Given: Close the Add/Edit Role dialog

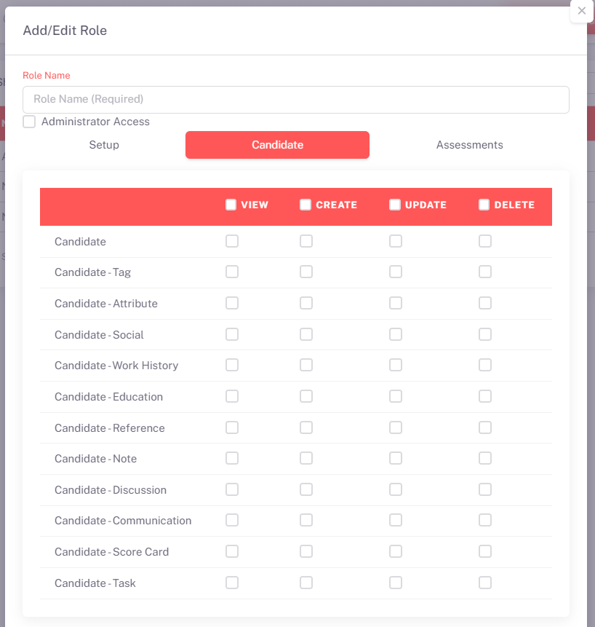Looking at the screenshot, I should [x=581, y=11].
